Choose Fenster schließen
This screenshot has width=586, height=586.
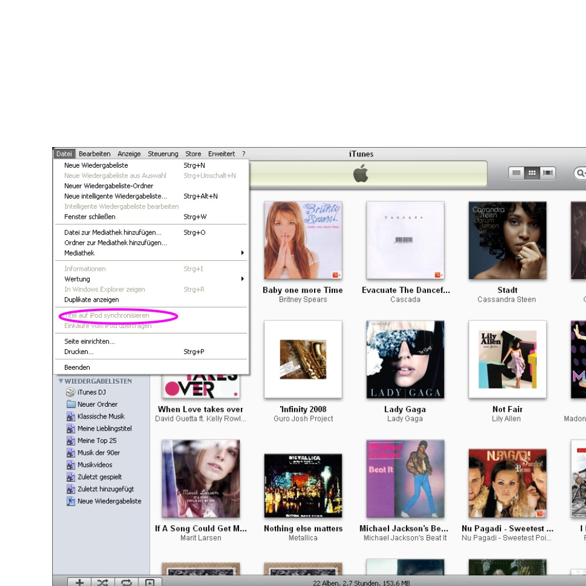pyautogui.click(x=151, y=217)
